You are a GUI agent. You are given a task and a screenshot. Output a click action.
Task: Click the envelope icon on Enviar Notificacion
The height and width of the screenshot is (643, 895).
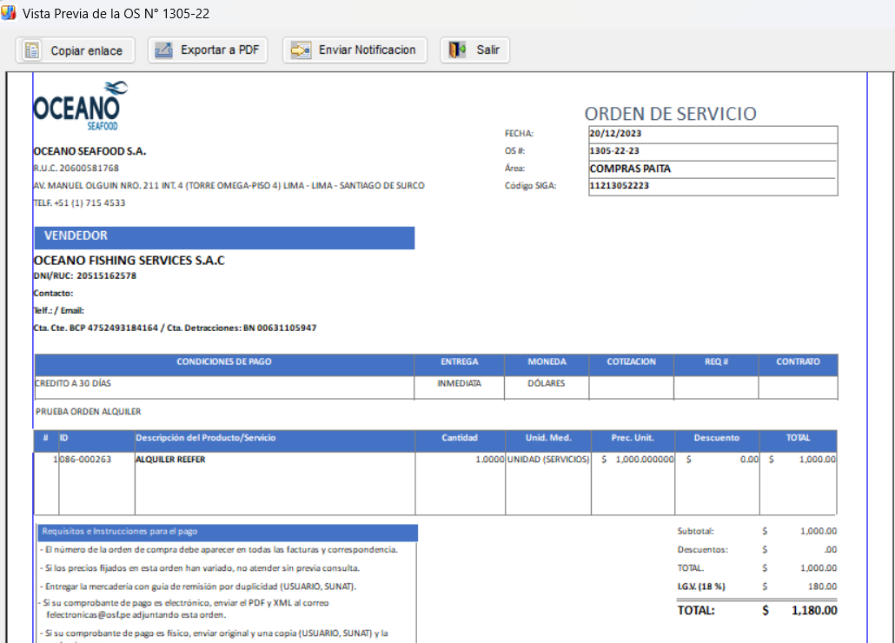pos(301,50)
